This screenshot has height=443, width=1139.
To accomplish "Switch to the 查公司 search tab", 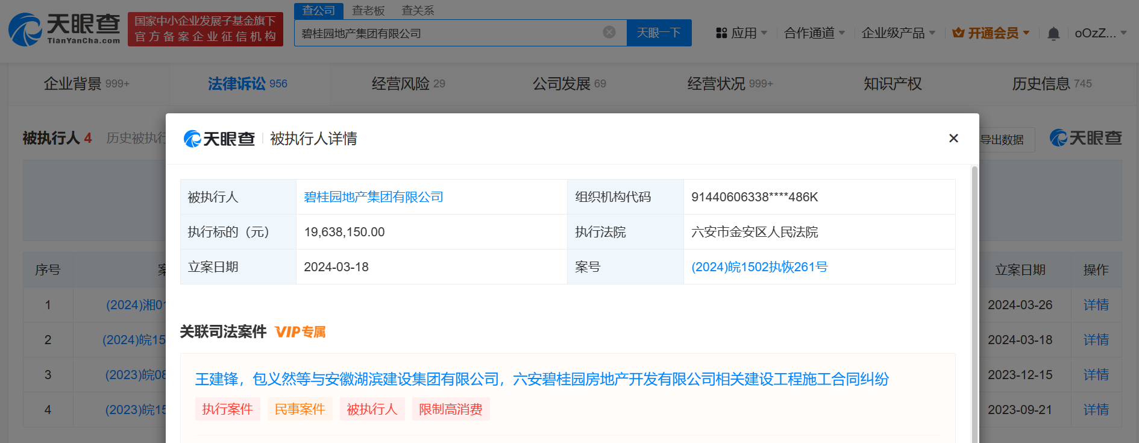I will [319, 11].
